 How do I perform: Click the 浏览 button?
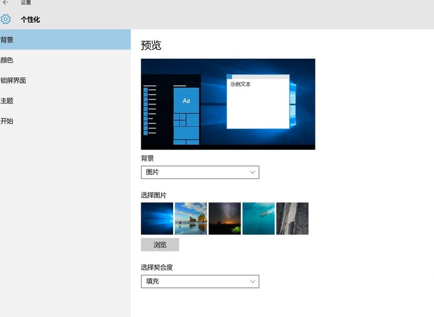(160, 245)
